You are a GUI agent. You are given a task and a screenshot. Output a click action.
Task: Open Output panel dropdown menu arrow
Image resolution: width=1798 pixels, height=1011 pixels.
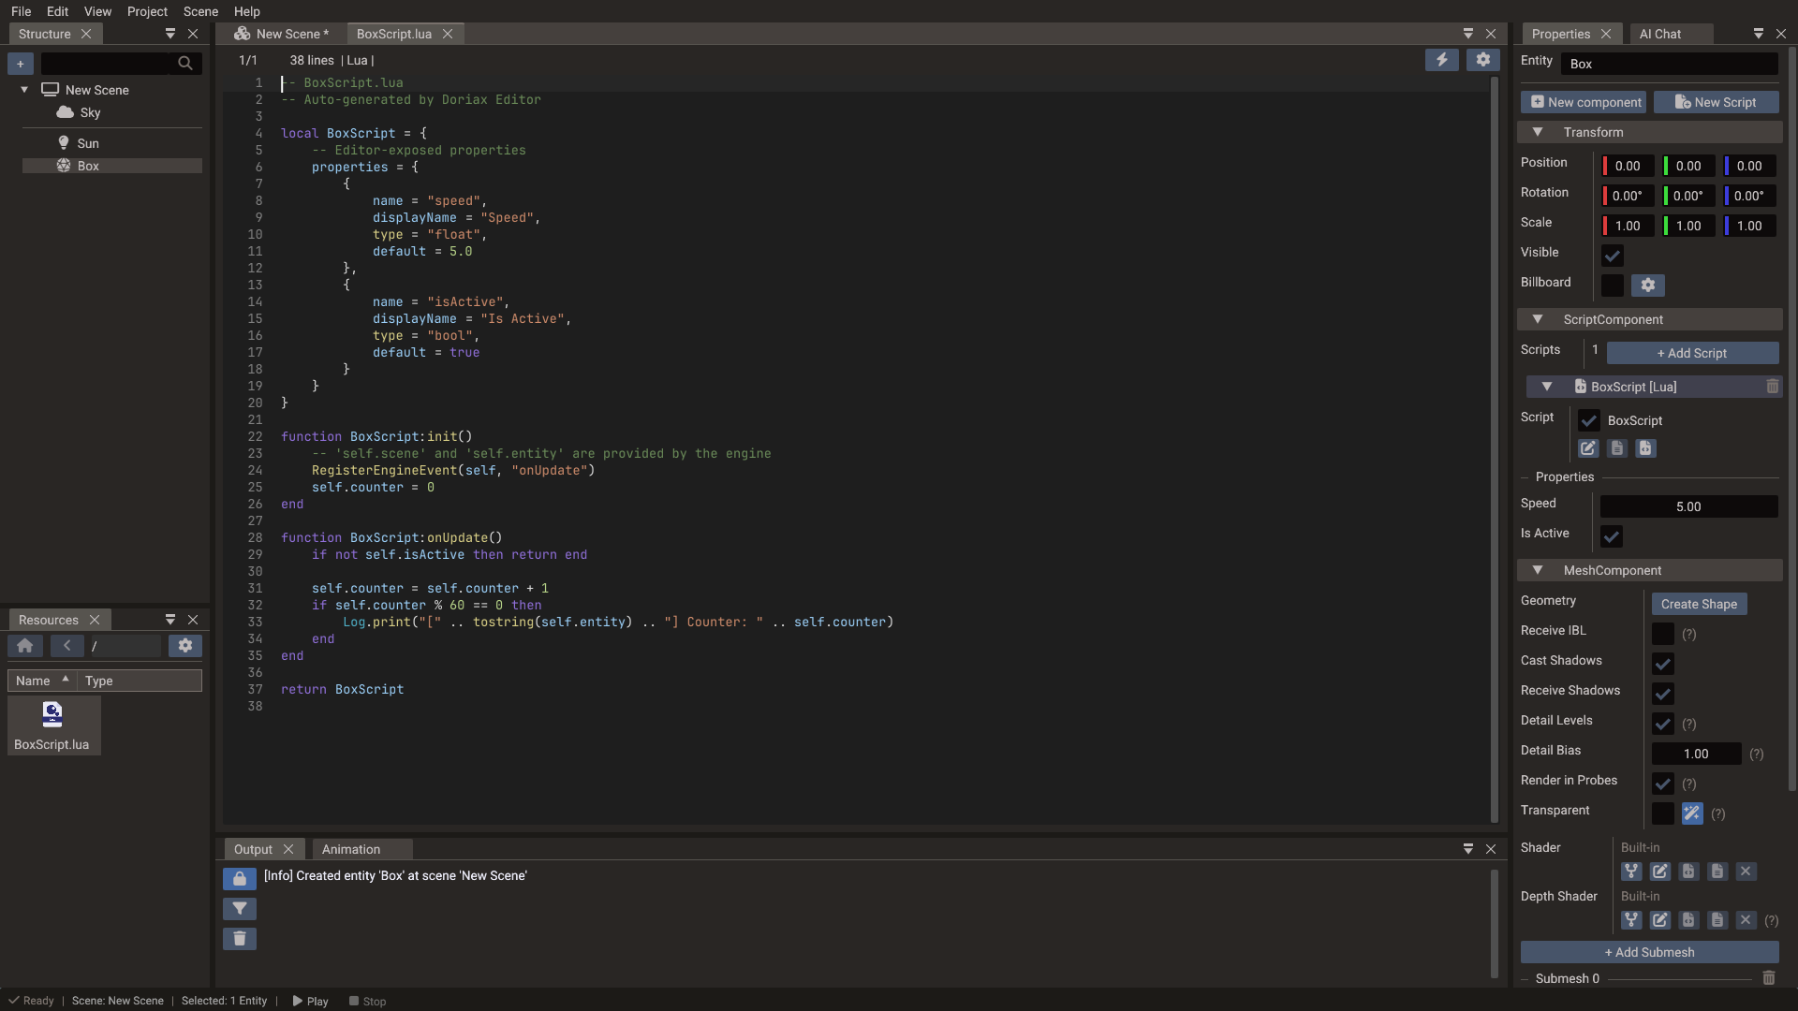pyautogui.click(x=1468, y=849)
